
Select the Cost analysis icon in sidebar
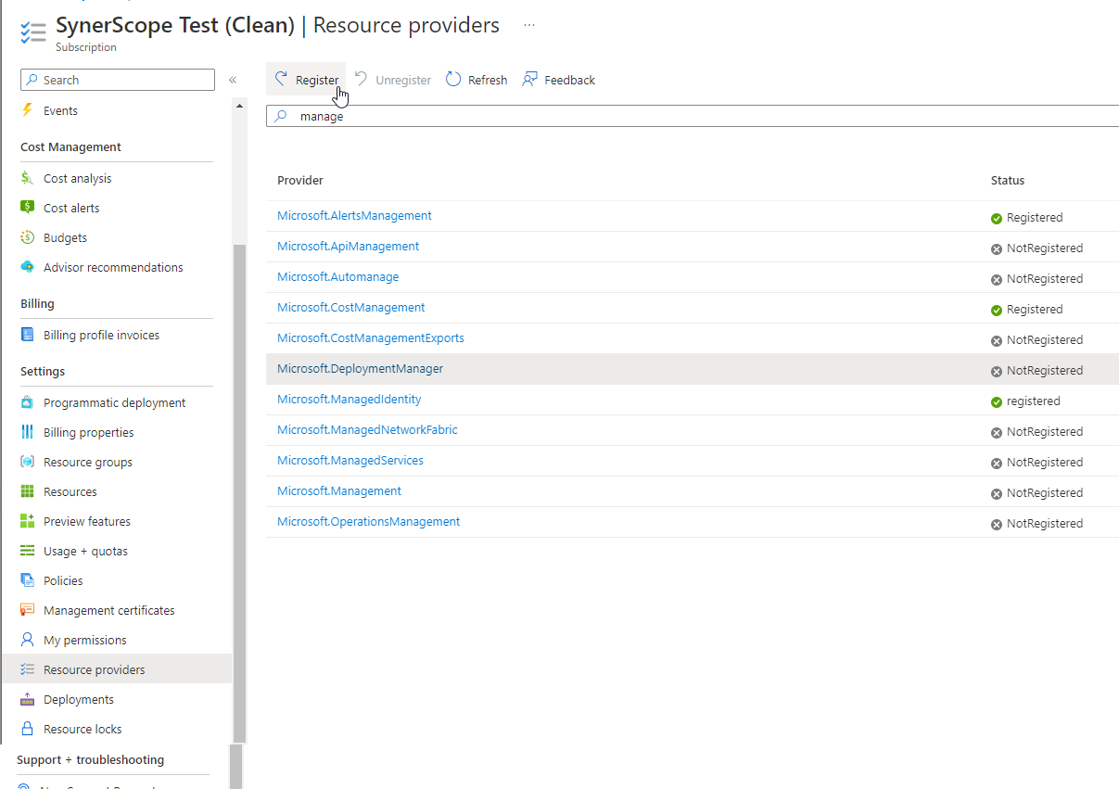(29, 177)
